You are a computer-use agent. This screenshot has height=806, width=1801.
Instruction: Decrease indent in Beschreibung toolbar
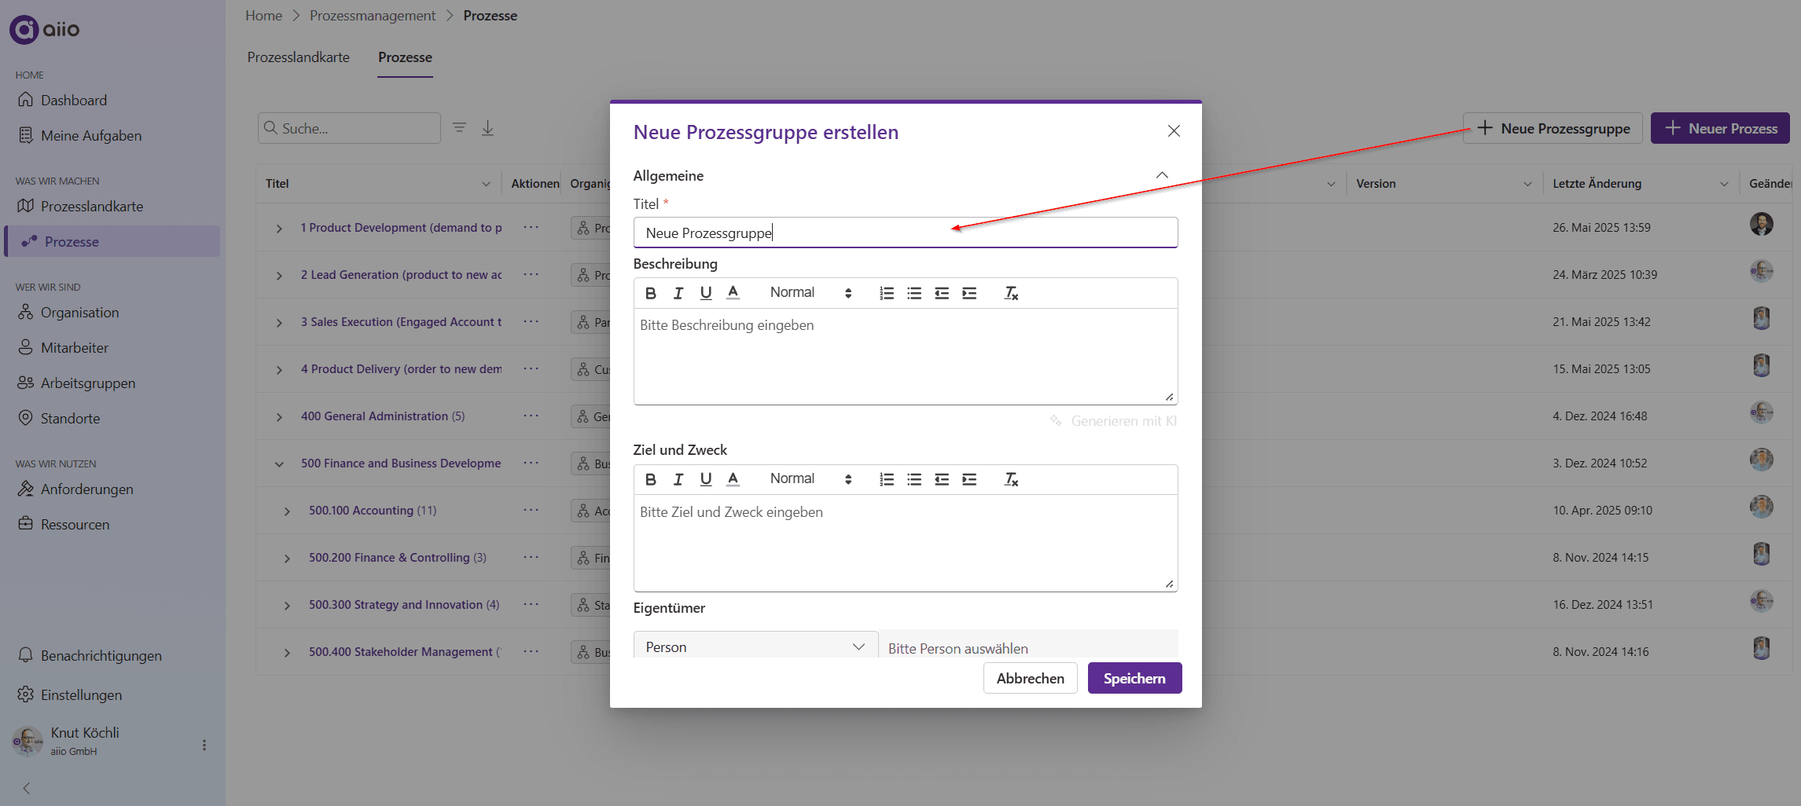pos(942,293)
